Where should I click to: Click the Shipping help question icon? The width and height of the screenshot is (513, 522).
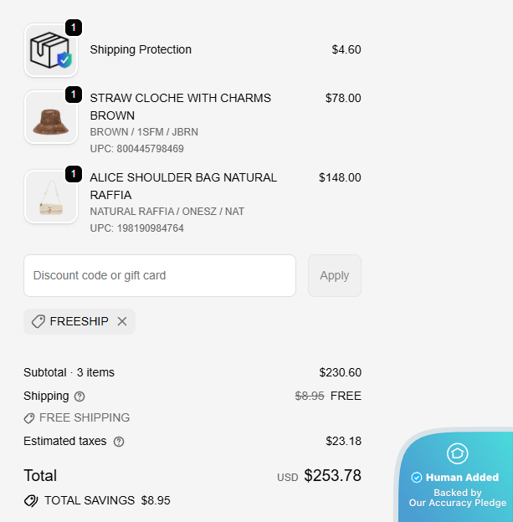coord(80,397)
